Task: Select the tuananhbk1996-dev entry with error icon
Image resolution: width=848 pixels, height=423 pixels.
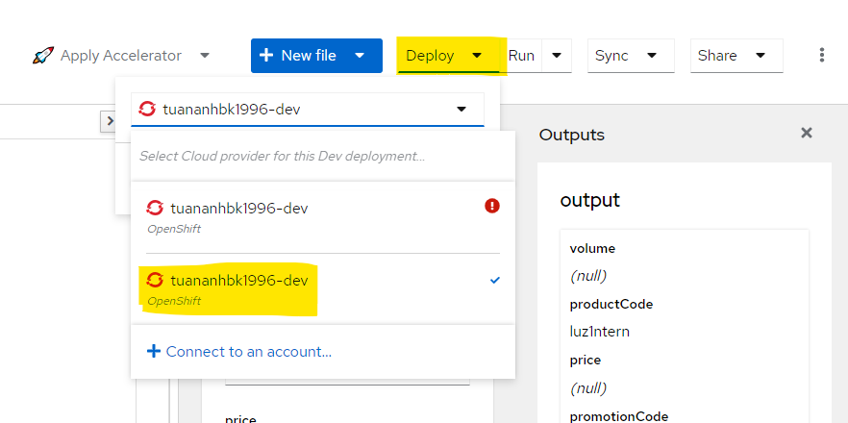Action: (x=322, y=217)
